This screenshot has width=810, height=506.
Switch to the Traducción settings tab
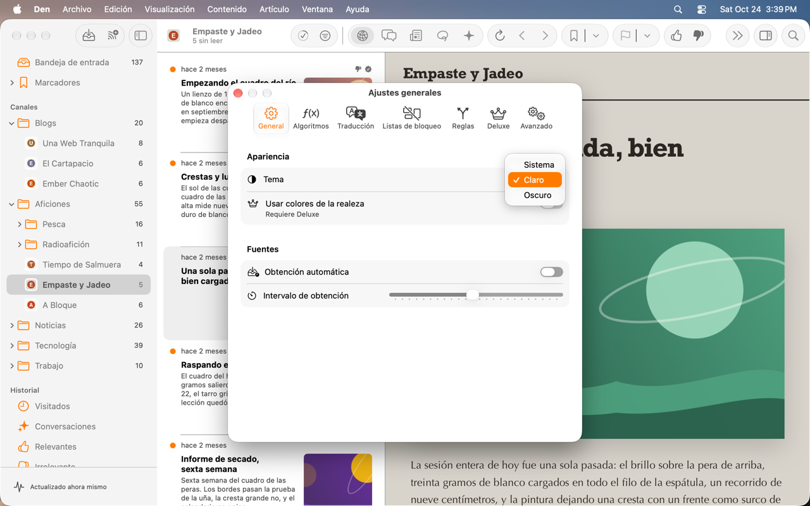(x=356, y=118)
